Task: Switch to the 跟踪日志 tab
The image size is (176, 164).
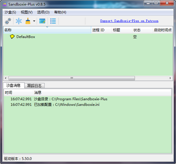Action: (34, 86)
